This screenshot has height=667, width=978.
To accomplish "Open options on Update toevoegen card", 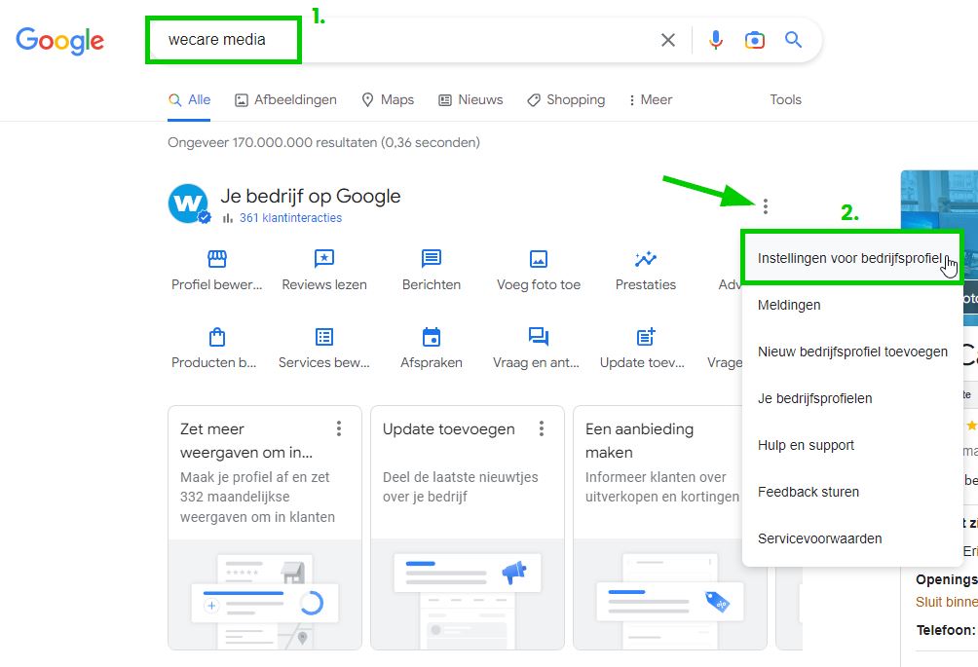I will click(542, 428).
